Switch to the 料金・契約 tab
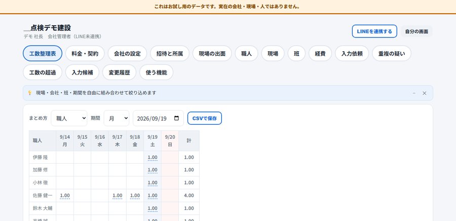The height and width of the screenshot is (221, 456). click(x=85, y=54)
